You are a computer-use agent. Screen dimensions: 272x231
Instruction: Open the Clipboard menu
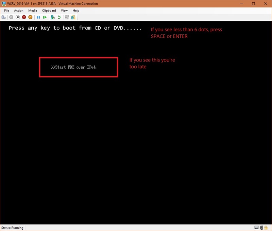point(49,11)
